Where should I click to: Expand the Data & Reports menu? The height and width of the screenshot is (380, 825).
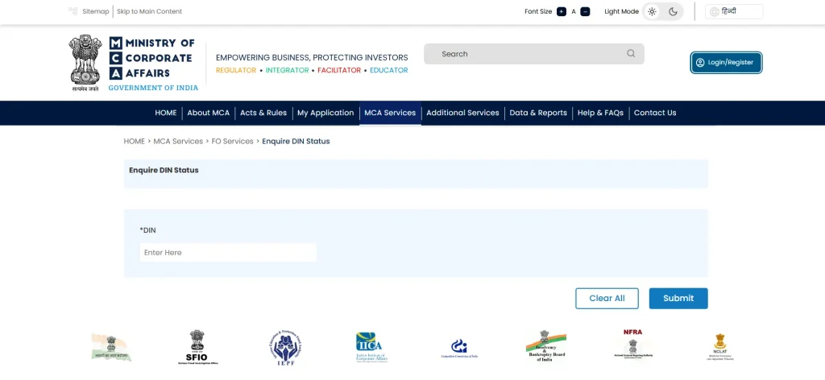click(538, 113)
